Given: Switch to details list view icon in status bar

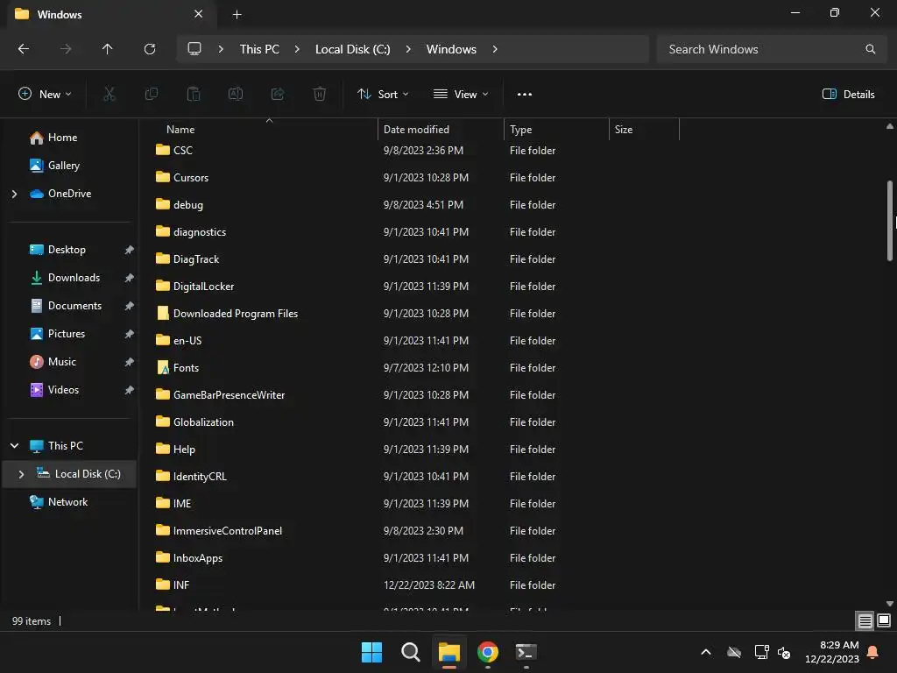Looking at the screenshot, I should [865, 621].
